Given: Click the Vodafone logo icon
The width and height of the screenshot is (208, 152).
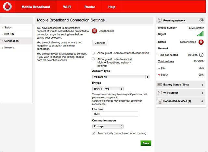Looking at the screenshot, I should pos(7,6).
